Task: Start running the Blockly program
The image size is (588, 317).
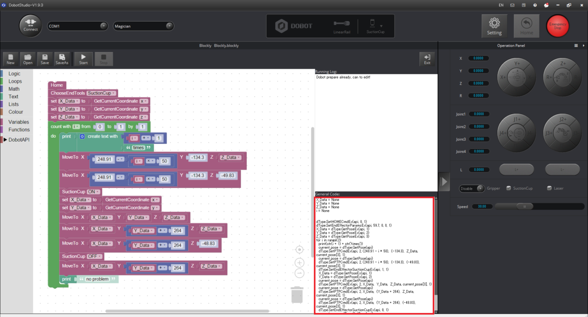Action: [83, 59]
